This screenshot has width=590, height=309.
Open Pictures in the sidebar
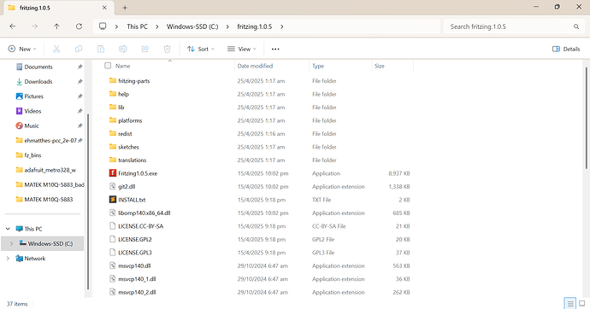pyautogui.click(x=30, y=96)
